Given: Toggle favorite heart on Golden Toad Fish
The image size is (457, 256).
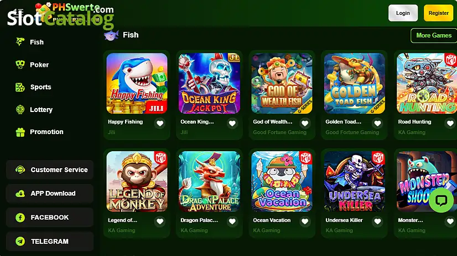Looking at the screenshot, I should pyautogui.click(x=377, y=124).
